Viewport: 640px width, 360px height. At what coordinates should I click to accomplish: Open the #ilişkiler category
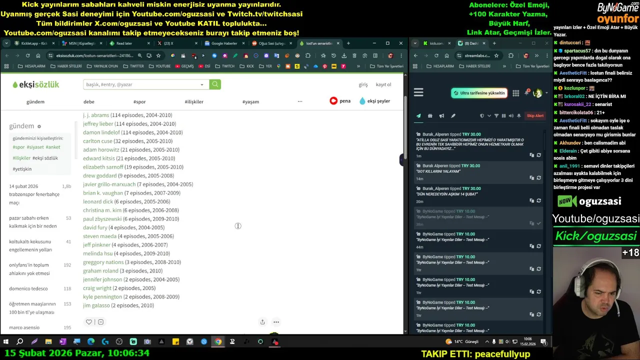coord(194,101)
